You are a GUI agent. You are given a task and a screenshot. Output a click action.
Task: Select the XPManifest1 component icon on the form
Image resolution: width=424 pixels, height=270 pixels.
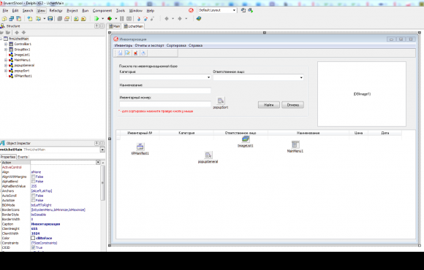(140, 147)
